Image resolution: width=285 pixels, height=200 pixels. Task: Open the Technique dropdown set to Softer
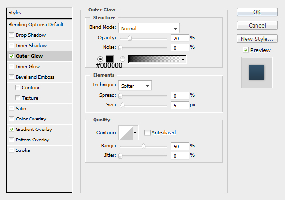135,86
